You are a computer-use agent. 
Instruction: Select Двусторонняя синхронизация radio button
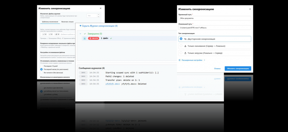(x=181, y=39)
